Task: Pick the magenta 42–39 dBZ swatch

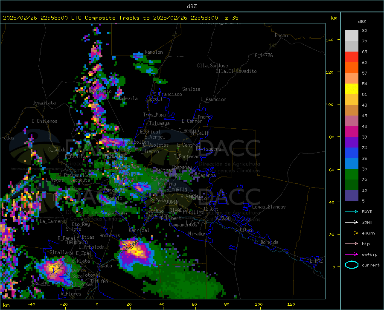Action: (x=352, y=132)
